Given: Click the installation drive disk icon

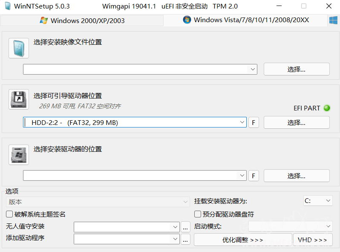Looking at the screenshot, I should click(19, 155).
